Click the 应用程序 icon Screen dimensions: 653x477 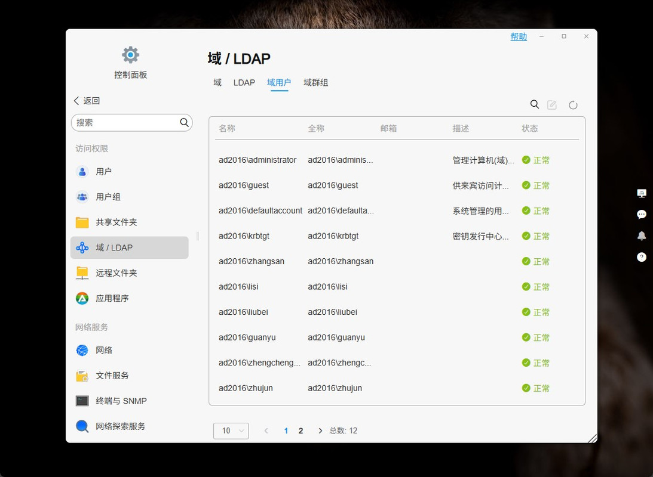pos(82,298)
